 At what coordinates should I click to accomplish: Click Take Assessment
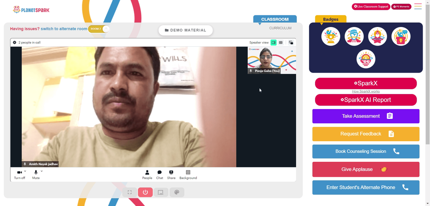[x=366, y=116]
